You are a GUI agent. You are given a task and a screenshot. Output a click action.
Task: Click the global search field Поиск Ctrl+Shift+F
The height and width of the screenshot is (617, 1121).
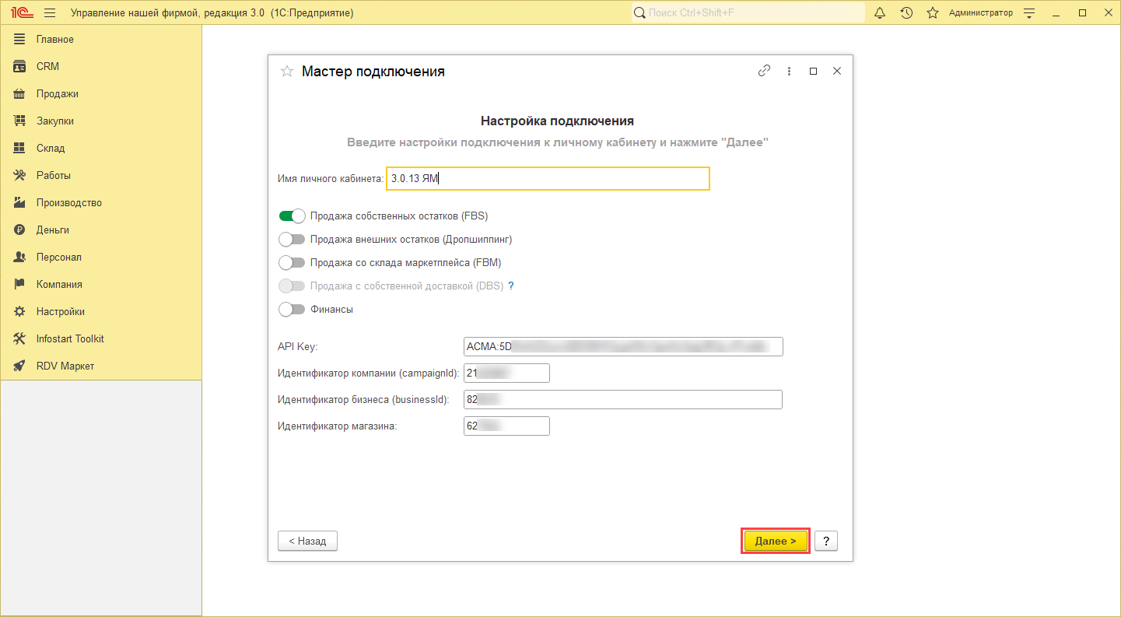748,12
